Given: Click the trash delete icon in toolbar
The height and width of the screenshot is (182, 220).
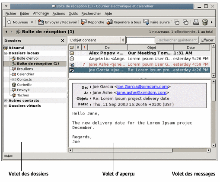Looking at the screenshot, I should [205, 22].
